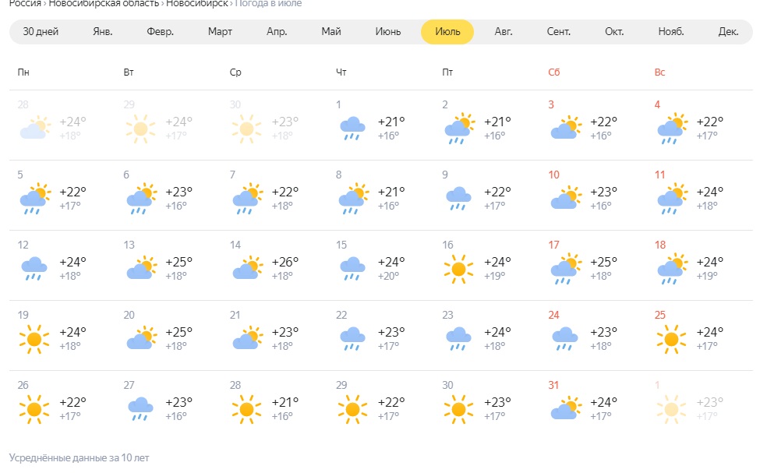The width and height of the screenshot is (760, 473).
Task: Click the sunny icon for July 16
Action: point(458,268)
